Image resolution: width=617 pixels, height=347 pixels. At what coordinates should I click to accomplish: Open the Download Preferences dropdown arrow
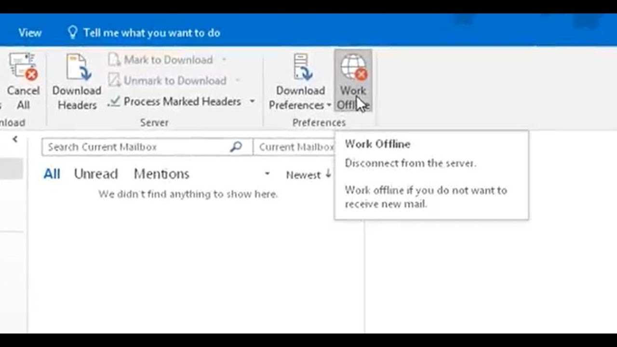click(x=329, y=105)
